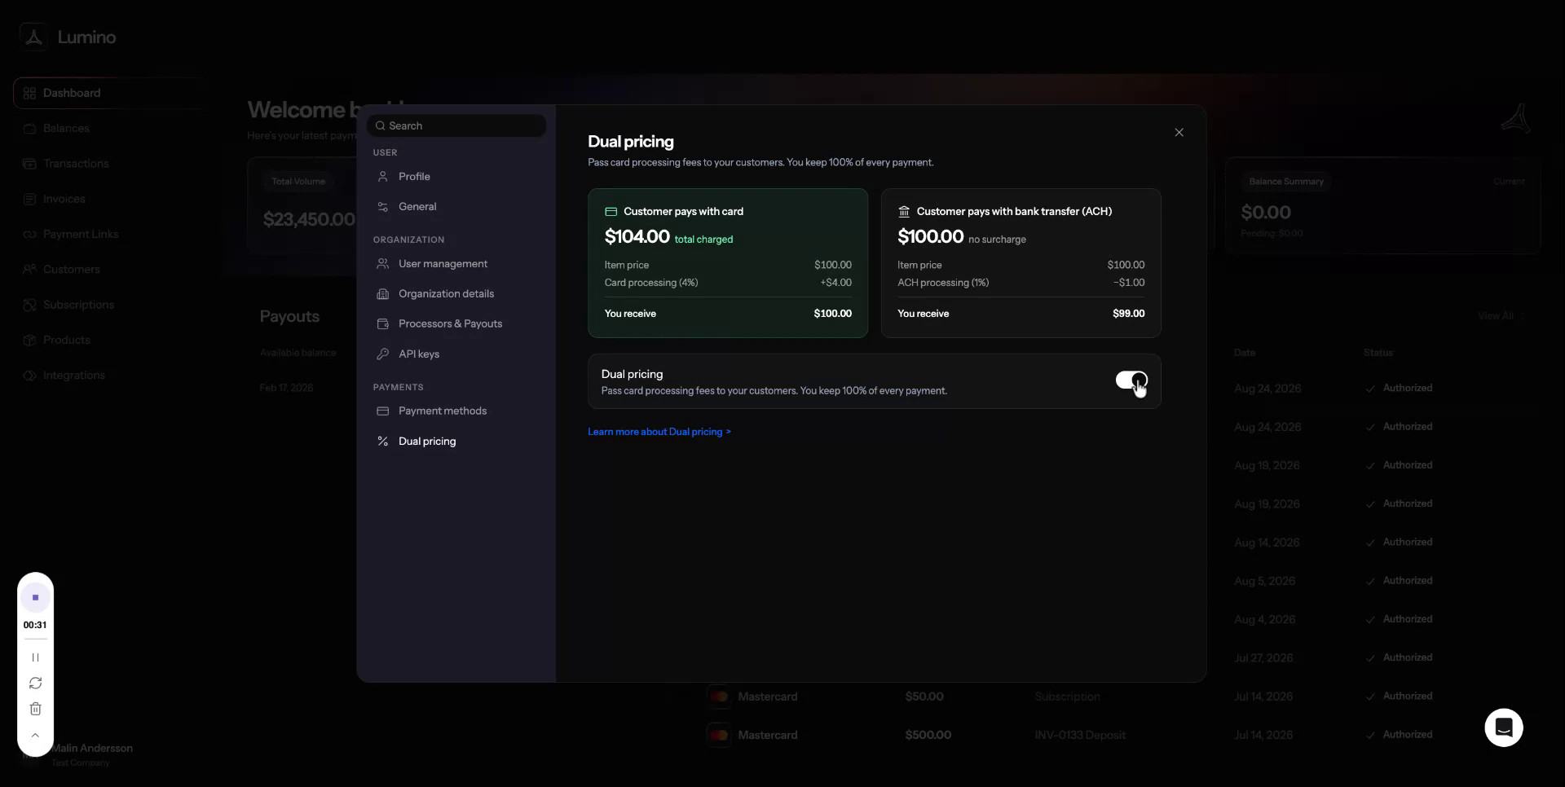
Task: Click the search magnifier icon
Action: click(380, 125)
